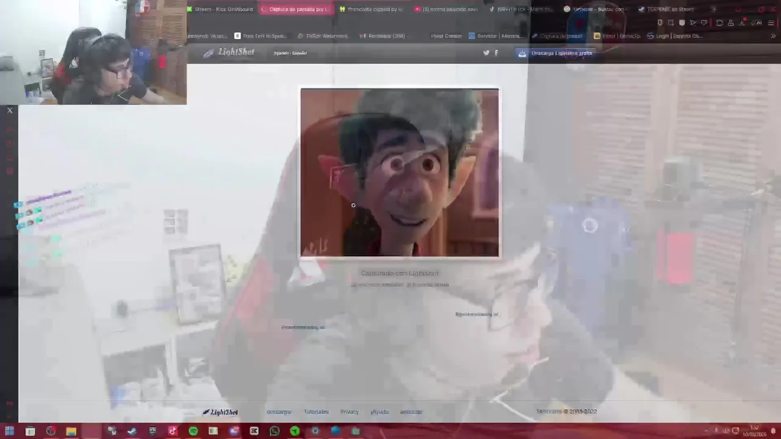Image resolution: width=781 pixels, height=439 pixels.
Task: Open the Free Text to Speech bookmark
Action: point(260,36)
